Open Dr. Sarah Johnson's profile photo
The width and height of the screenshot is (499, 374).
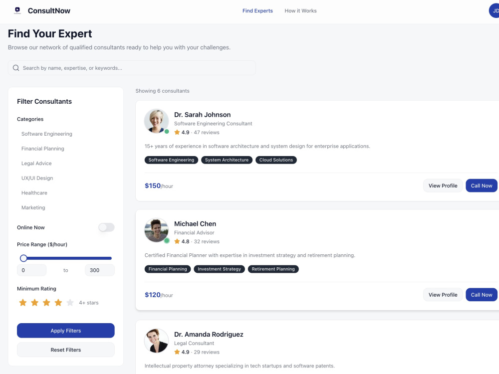coord(156,121)
